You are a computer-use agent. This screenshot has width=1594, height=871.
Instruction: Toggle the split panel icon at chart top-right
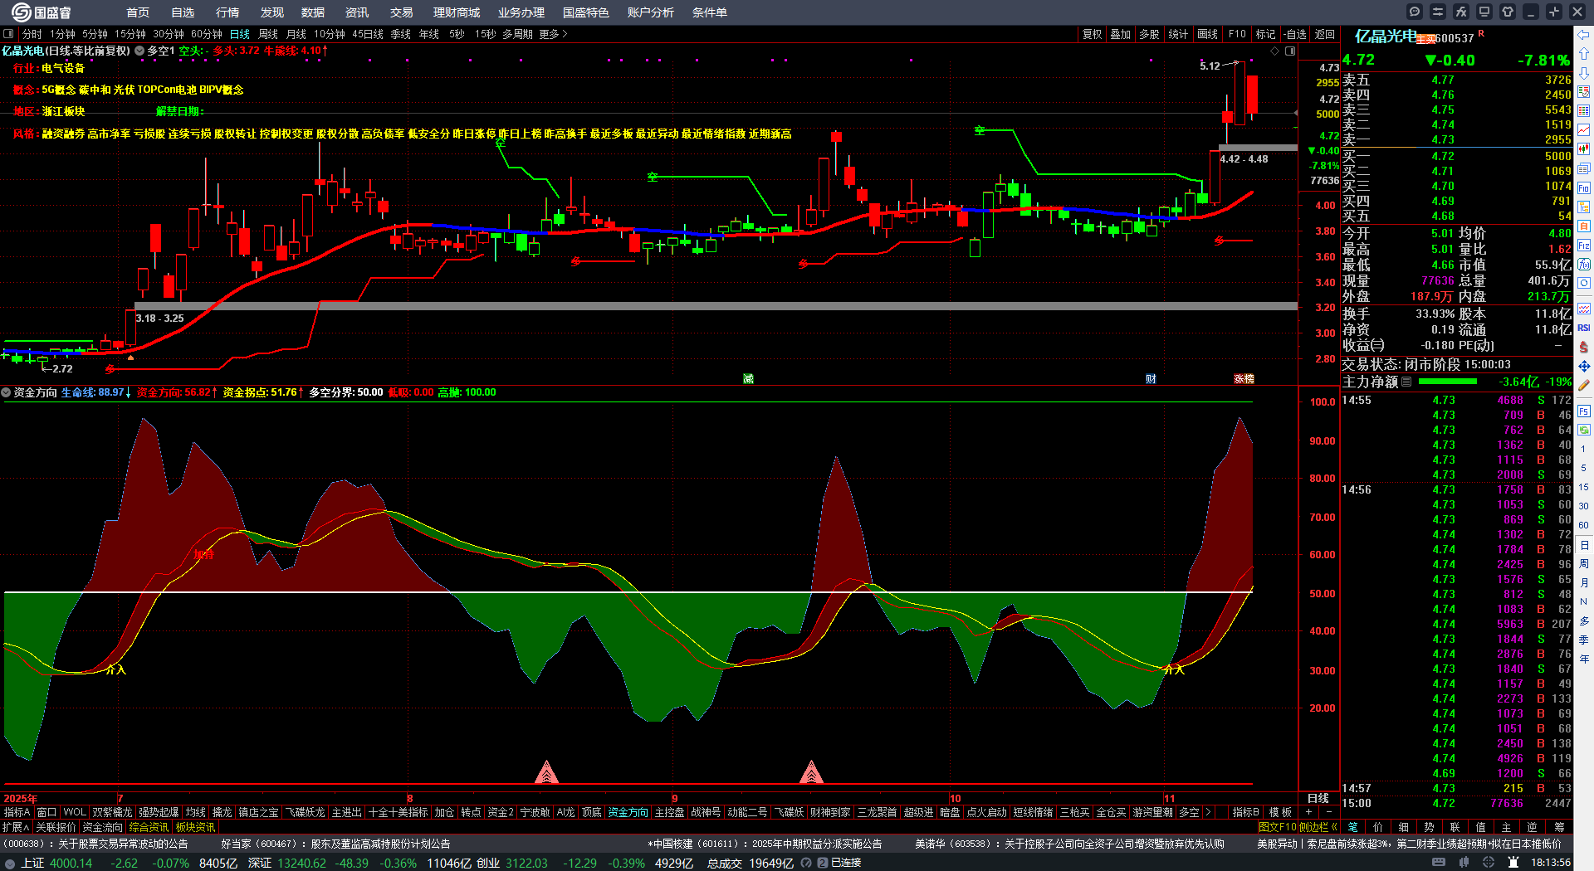(1290, 51)
